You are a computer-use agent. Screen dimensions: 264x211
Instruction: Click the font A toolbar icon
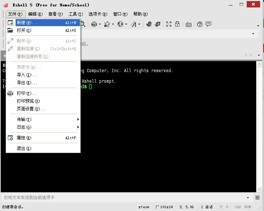click(134, 24)
